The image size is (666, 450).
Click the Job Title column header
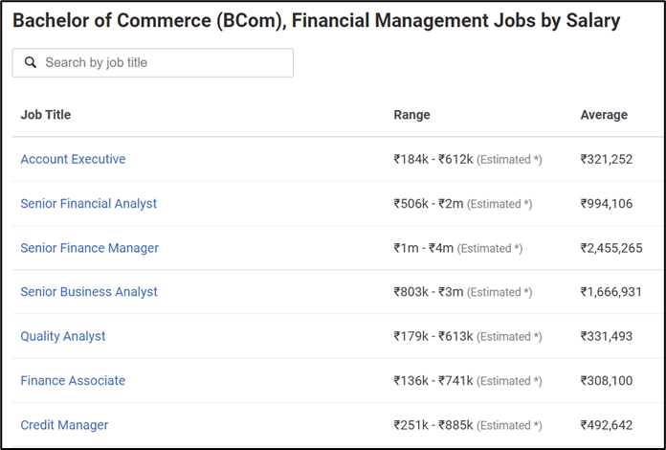(46, 115)
